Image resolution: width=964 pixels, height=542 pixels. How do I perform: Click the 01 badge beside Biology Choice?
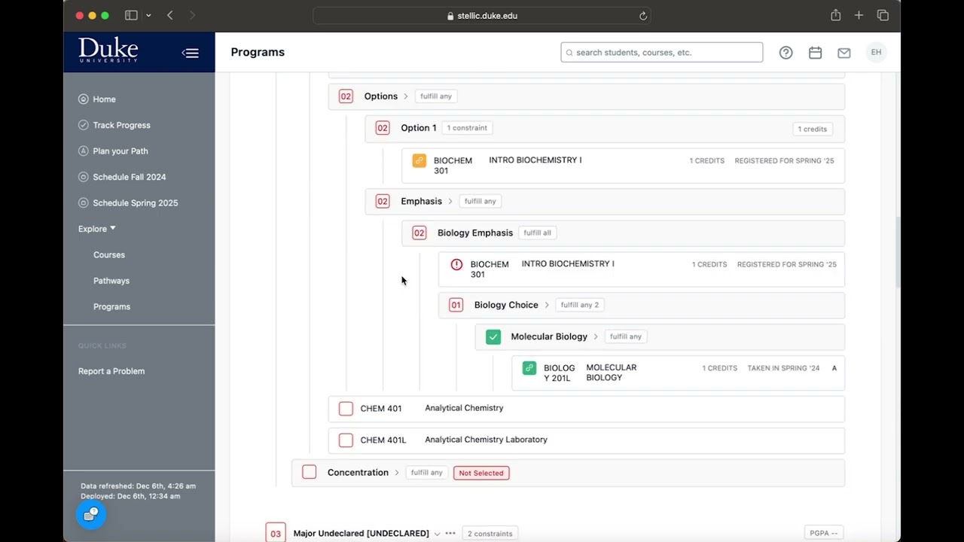pos(456,305)
